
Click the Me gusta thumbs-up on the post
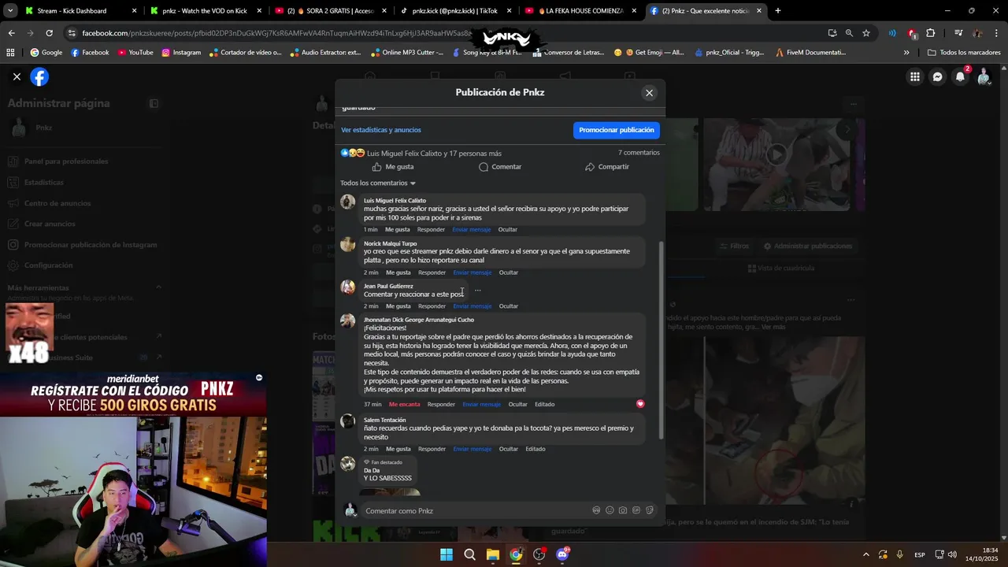(393, 167)
